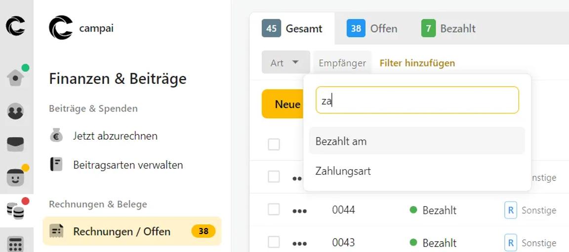Click the smiley face sidebar icon
569x252 pixels.
tap(16, 178)
